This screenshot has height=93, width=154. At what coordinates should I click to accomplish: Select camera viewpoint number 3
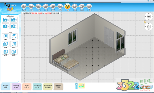point(6,26)
